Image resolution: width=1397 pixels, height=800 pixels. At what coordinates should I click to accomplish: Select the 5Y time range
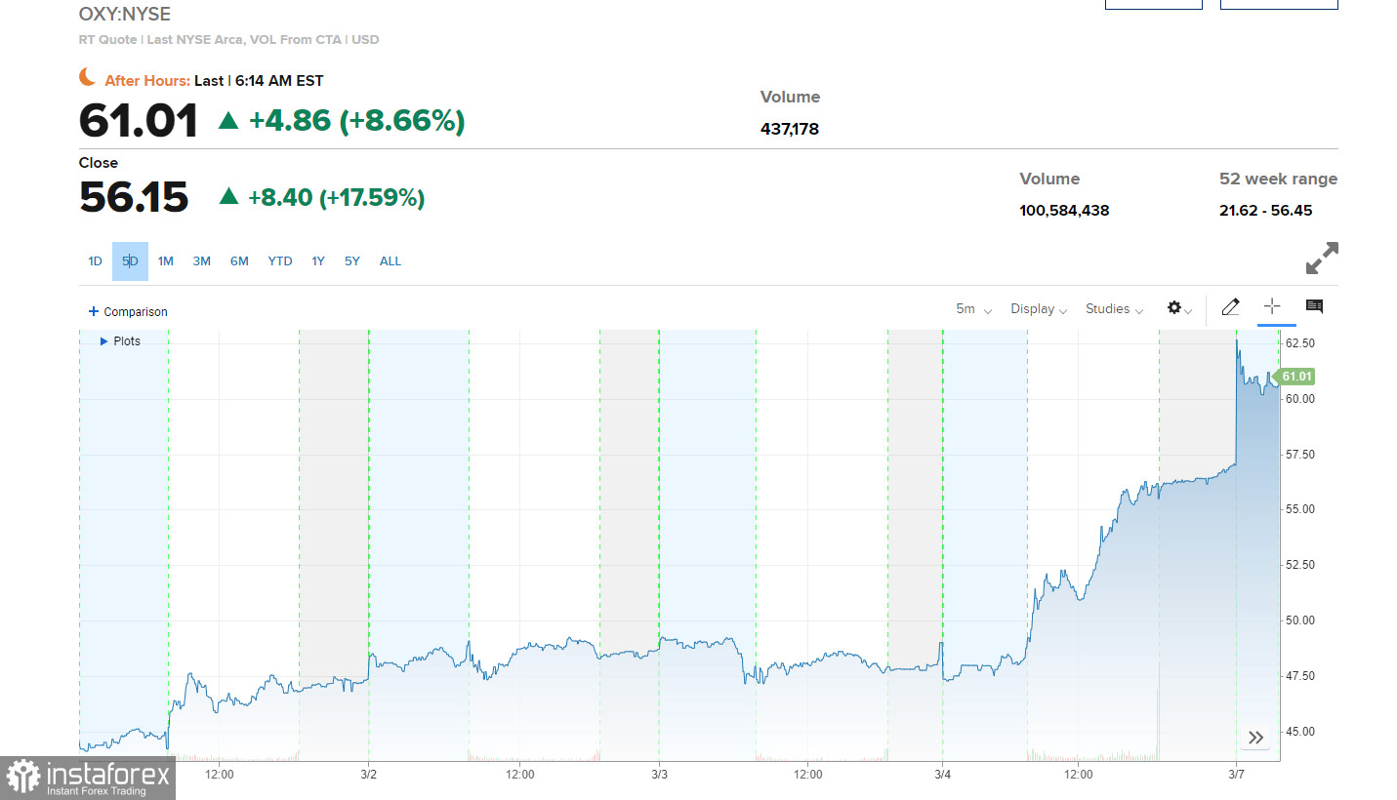352,261
